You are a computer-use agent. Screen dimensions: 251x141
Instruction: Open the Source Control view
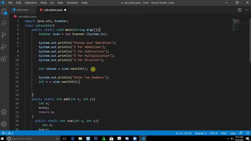(4, 35)
